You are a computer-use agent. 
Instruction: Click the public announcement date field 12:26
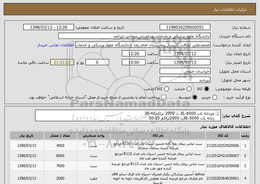tap(49, 27)
